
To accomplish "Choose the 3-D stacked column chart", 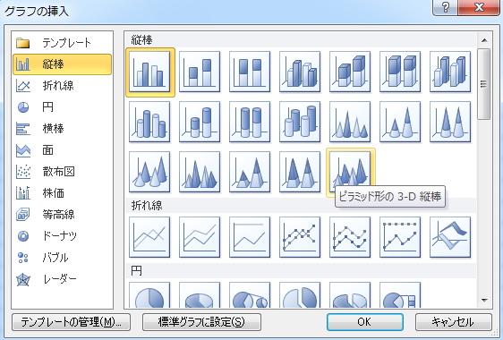I will tap(350, 72).
